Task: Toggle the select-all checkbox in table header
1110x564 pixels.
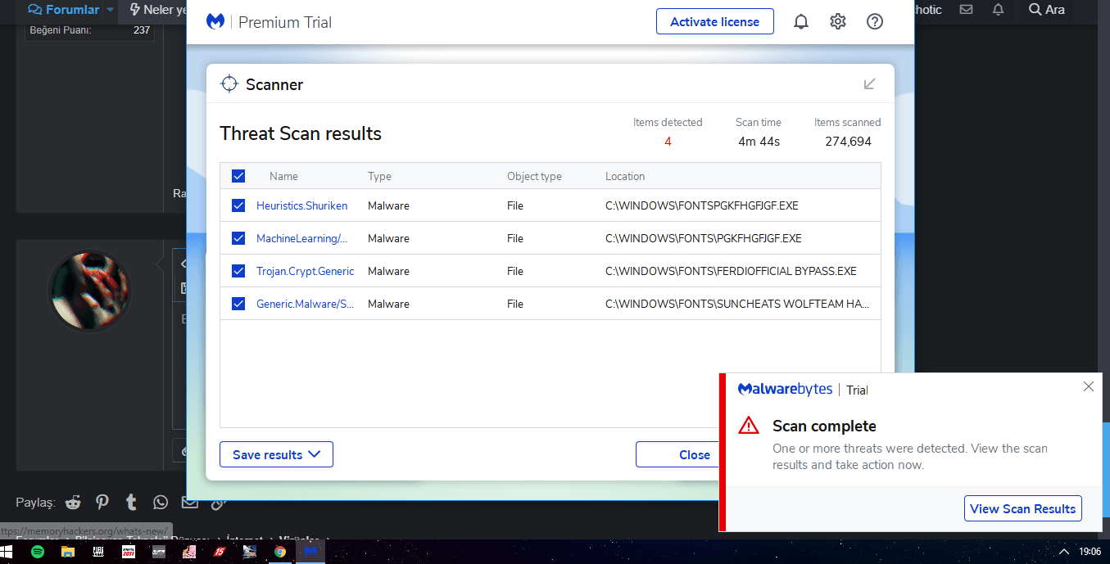Action: pos(238,176)
